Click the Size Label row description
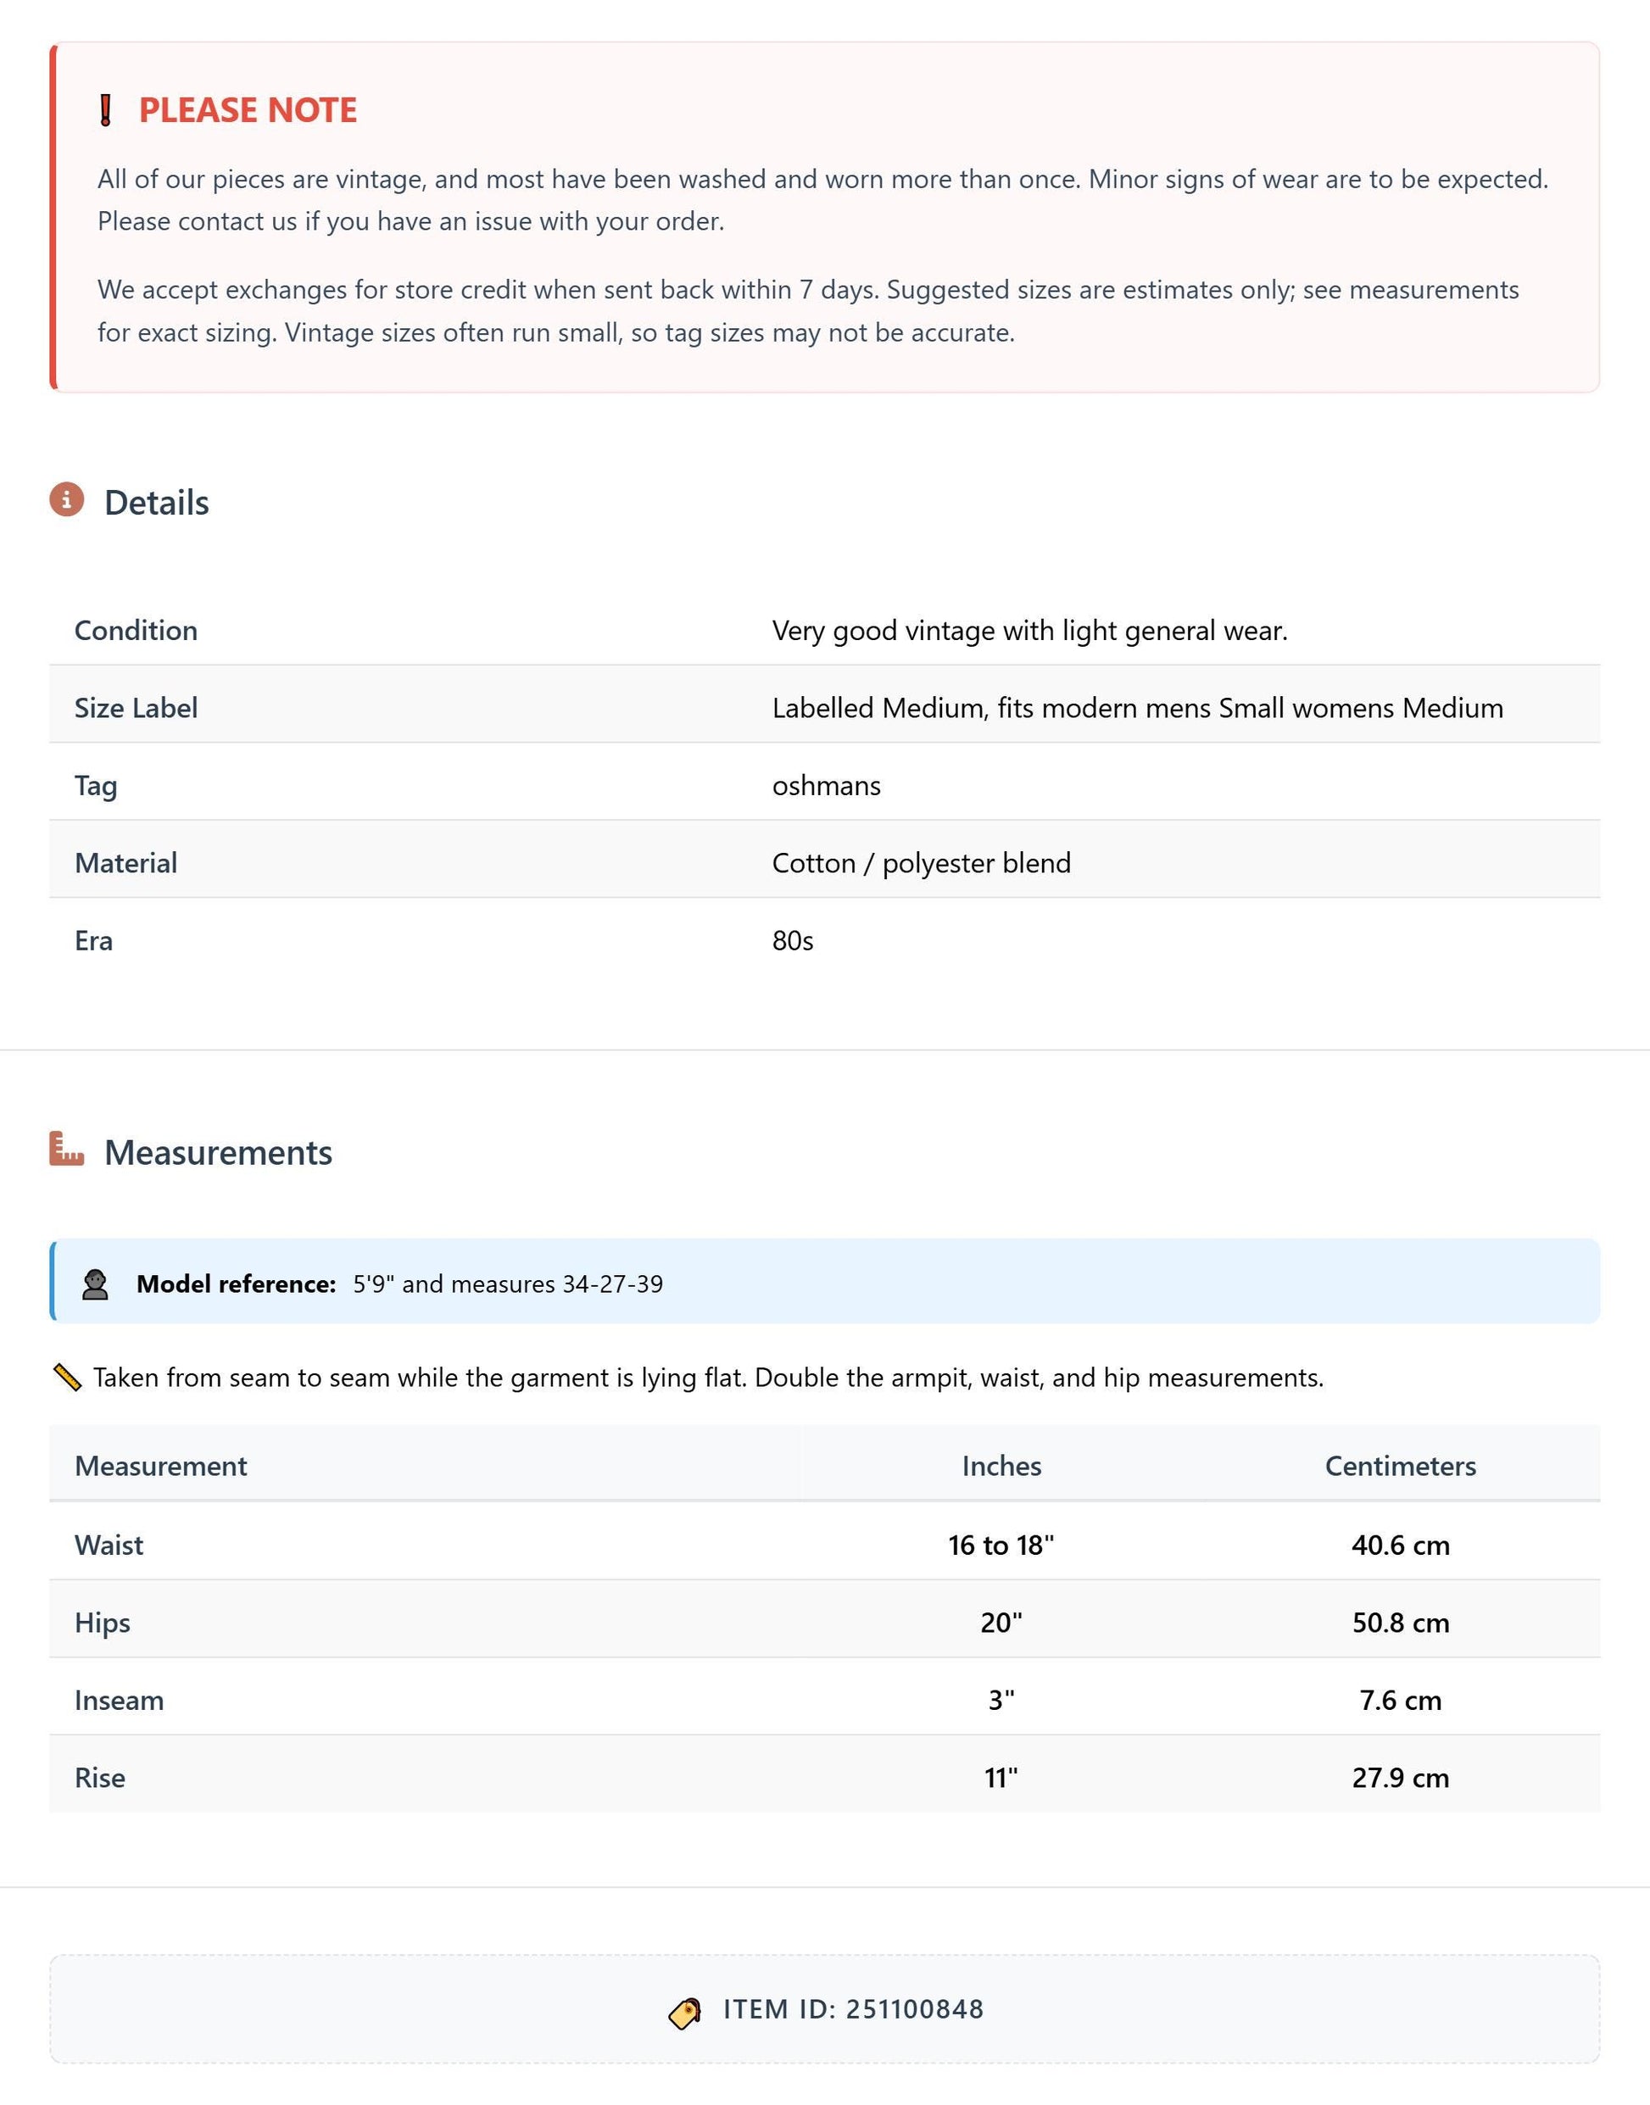1650x2105 pixels. 1138,708
